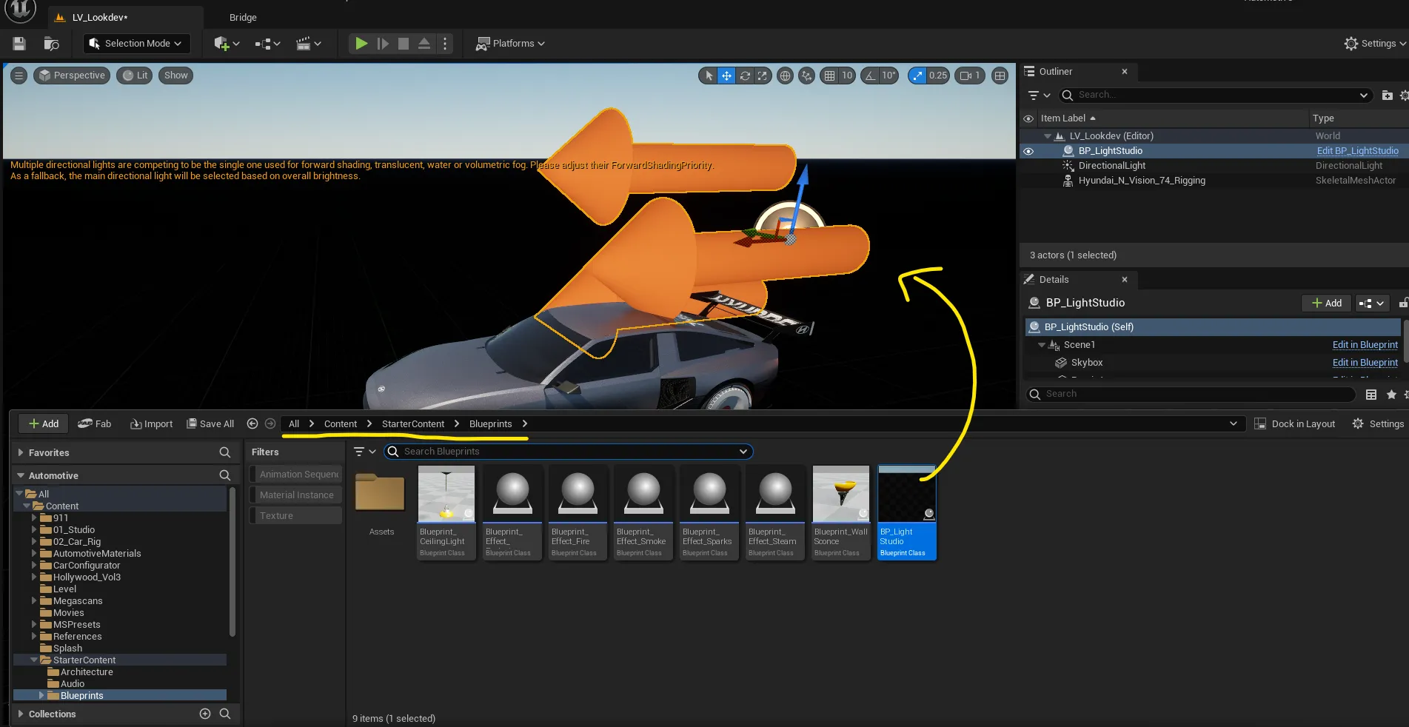Screen dimensions: 1409x727
Task: Click the Add button in Details panel
Action: coord(1326,304)
